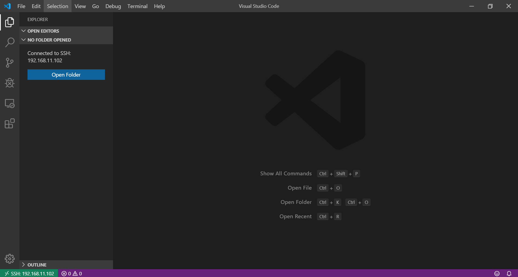
Task: Open the Manage settings gear icon
Action: pos(10,259)
